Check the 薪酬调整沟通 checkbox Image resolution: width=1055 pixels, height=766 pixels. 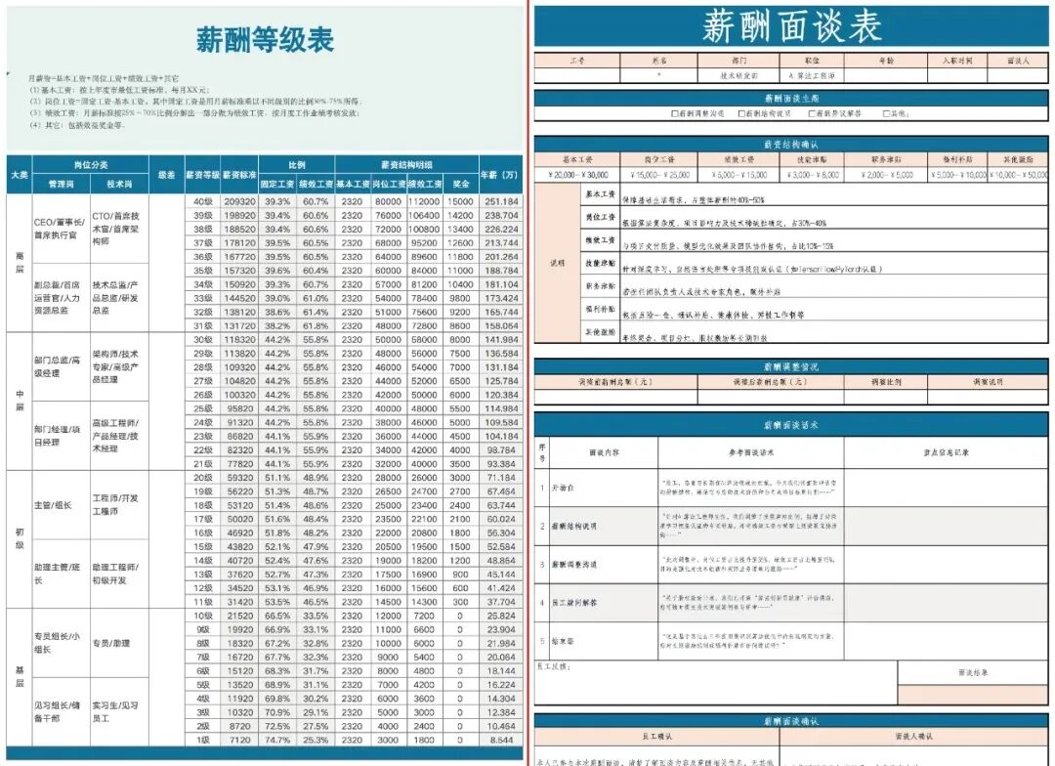point(673,115)
